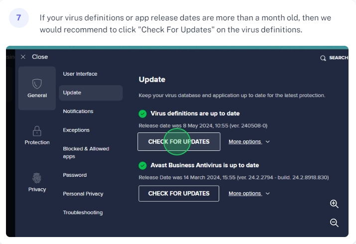
Task: Click the SEARCH label
Action: 339,58
